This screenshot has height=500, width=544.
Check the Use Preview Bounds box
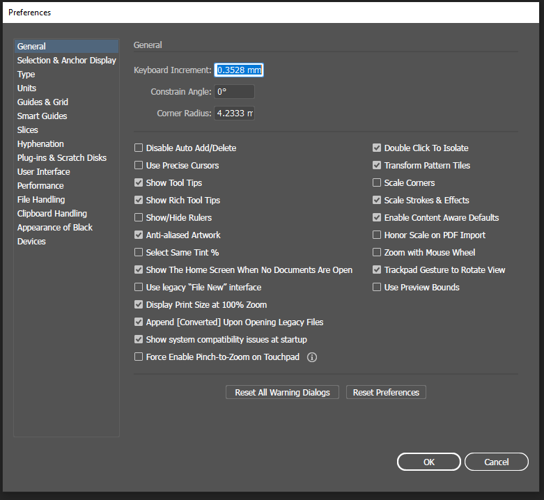click(x=377, y=288)
